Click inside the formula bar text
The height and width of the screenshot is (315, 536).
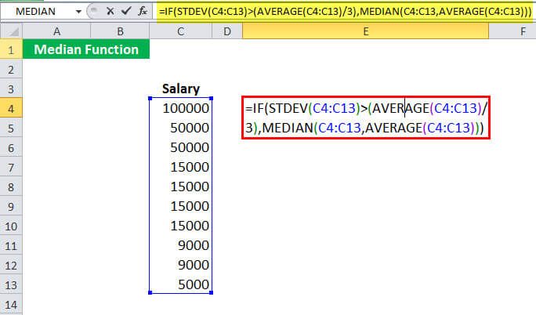click(x=345, y=12)
